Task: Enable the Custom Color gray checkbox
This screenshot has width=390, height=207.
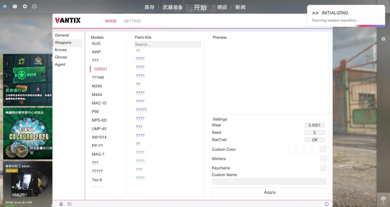Action: (x=324, y=149)
